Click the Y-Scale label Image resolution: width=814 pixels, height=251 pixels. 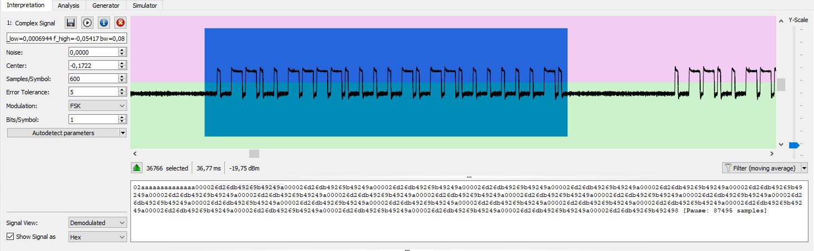click(x=798, y=20)
